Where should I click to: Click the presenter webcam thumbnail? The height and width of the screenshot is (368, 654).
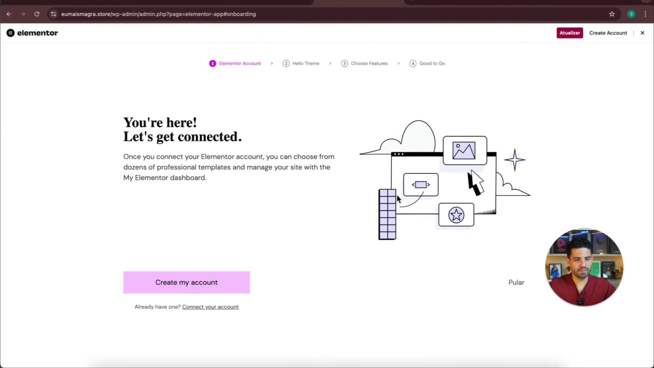pos(584,267)
